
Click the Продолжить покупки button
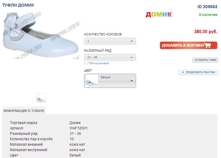[198, 72]
